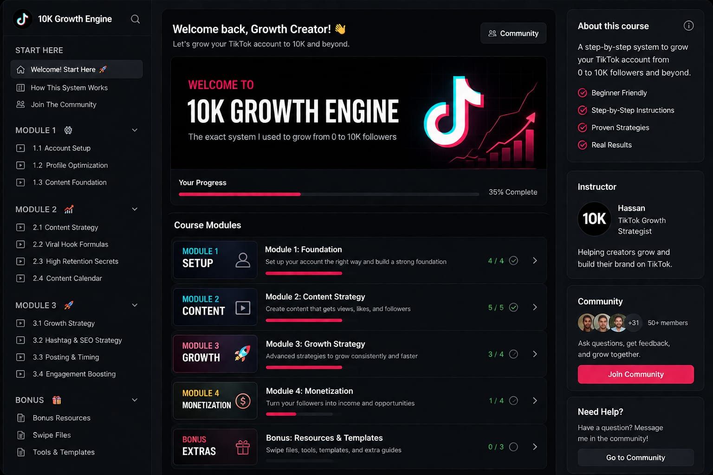Screen dimensions: 713x475
Task: Click the Your Progress bar
Action: click(329, 194)
